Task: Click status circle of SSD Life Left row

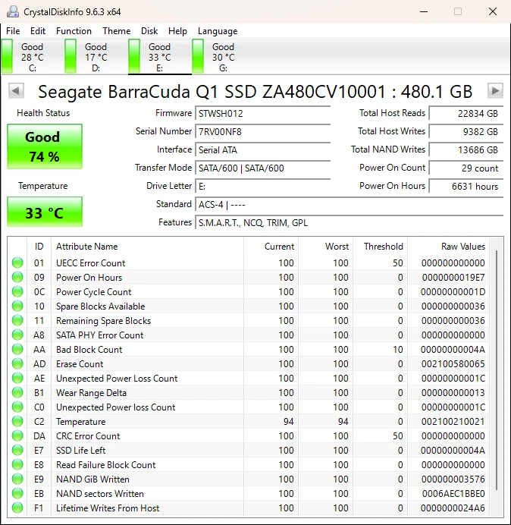Action: tap(17, 450)
